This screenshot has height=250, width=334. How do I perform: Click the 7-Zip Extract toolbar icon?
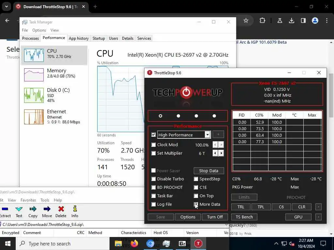point(5,209)
